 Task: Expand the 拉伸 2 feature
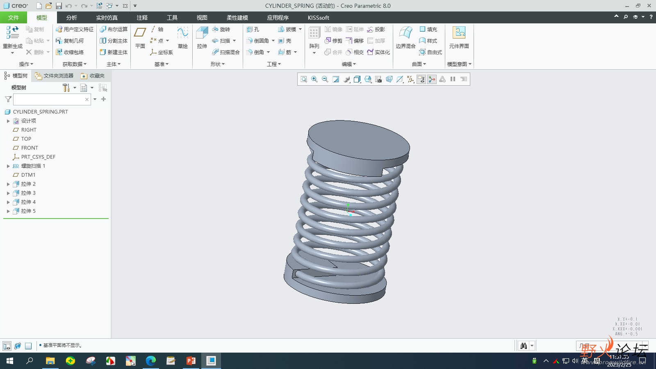[8, 184]
